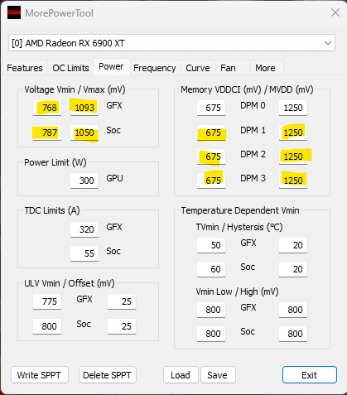Click the Delete SPPT button
347x395 pixels.
[x=107, y=375]
